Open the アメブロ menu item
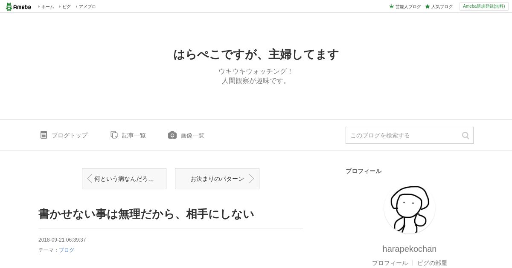512x268 pixels. pyautogui.click(x=87, y=6)
